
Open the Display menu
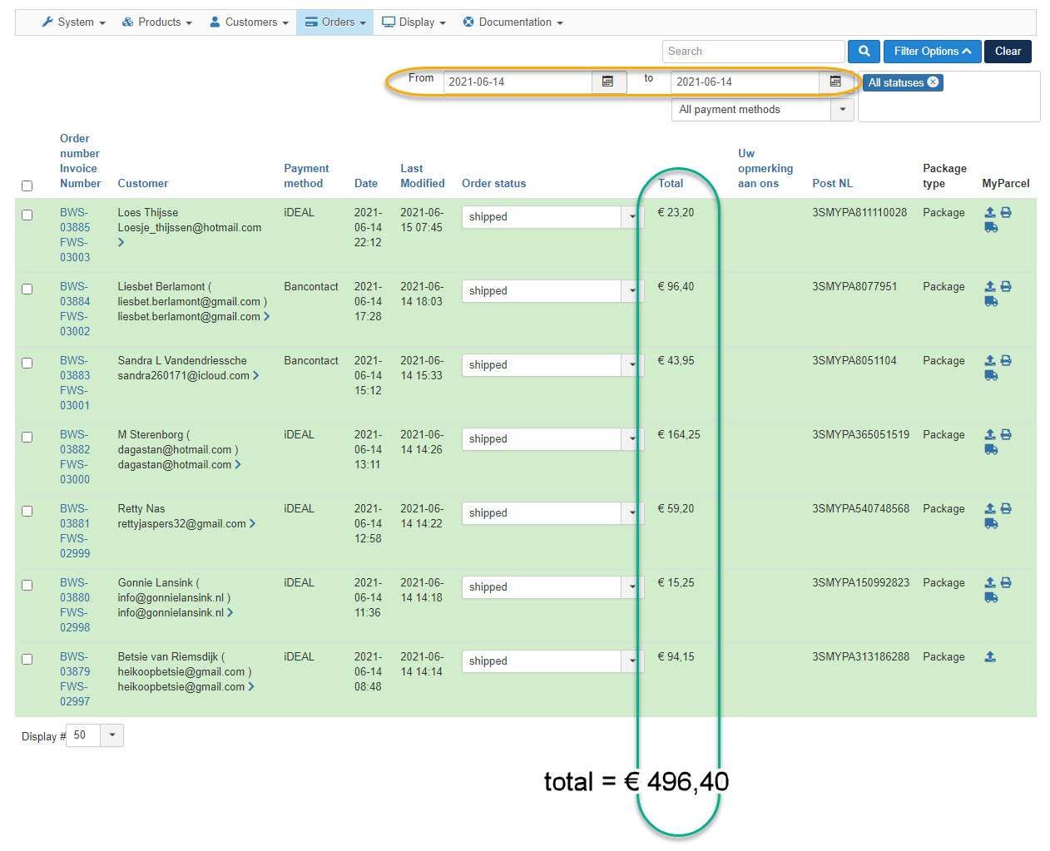[x=414, y=22]
